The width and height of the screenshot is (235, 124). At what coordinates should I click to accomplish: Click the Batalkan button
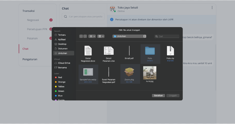pos(158,96)
